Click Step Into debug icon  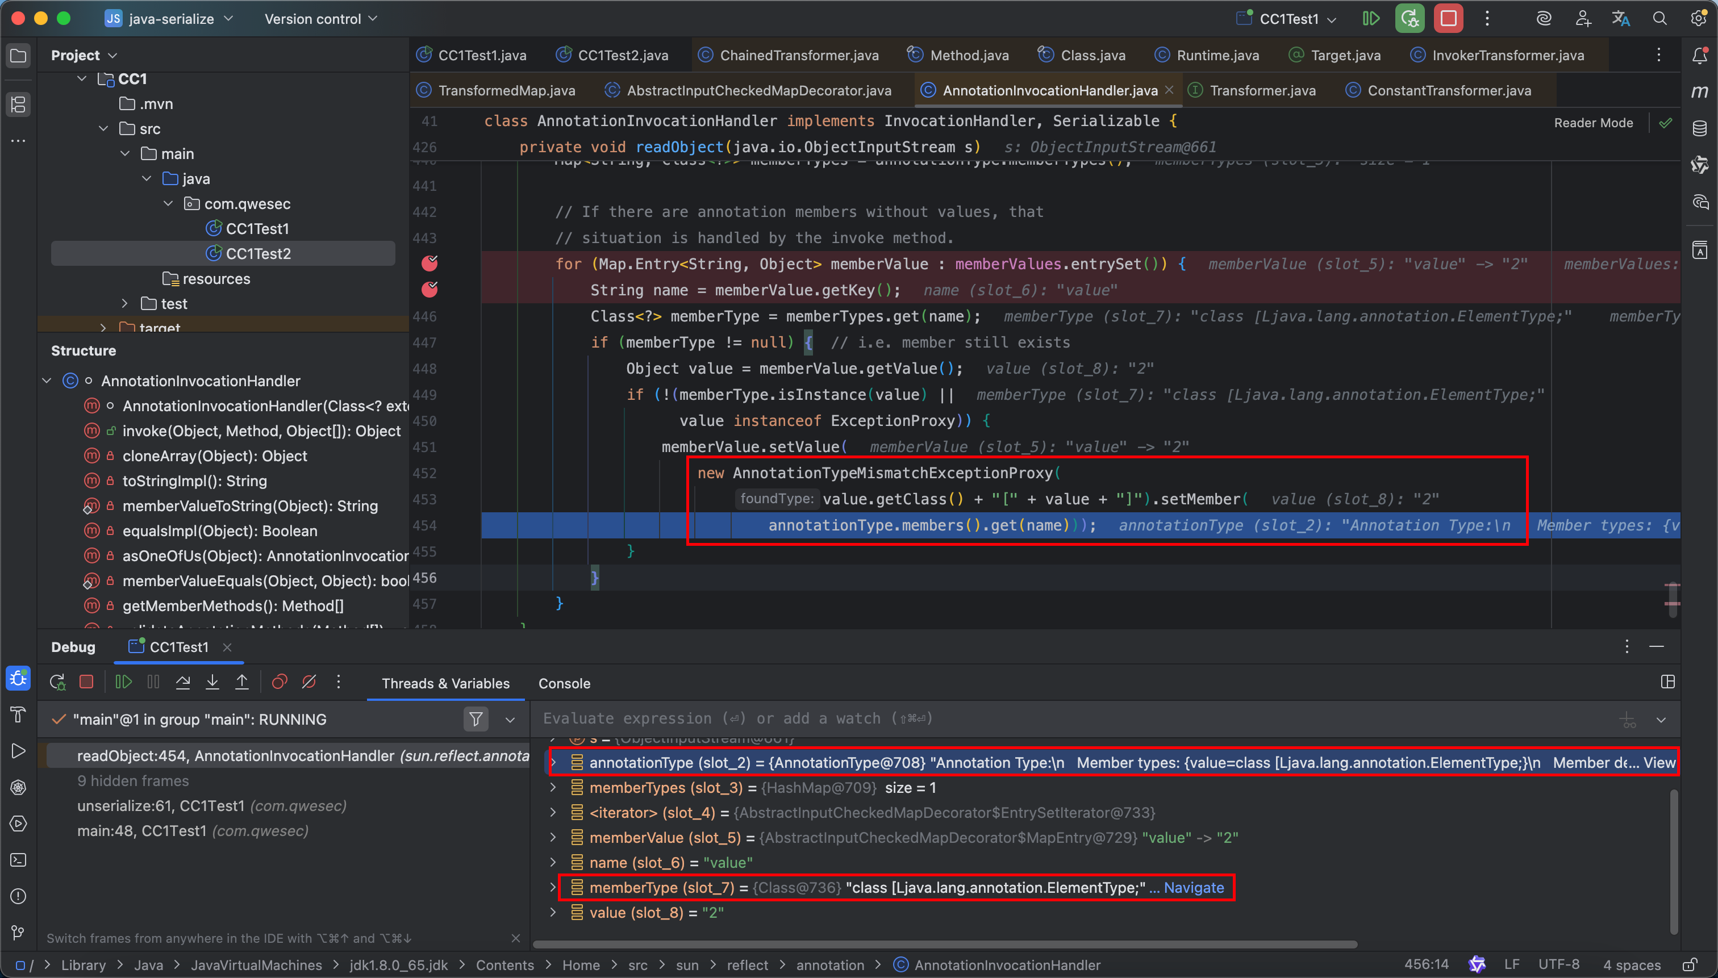212,683
